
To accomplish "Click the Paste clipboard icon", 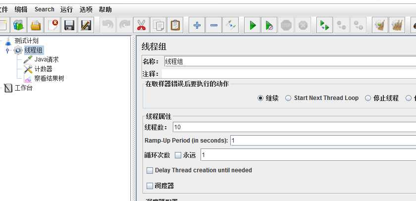I will click(175, 25).
